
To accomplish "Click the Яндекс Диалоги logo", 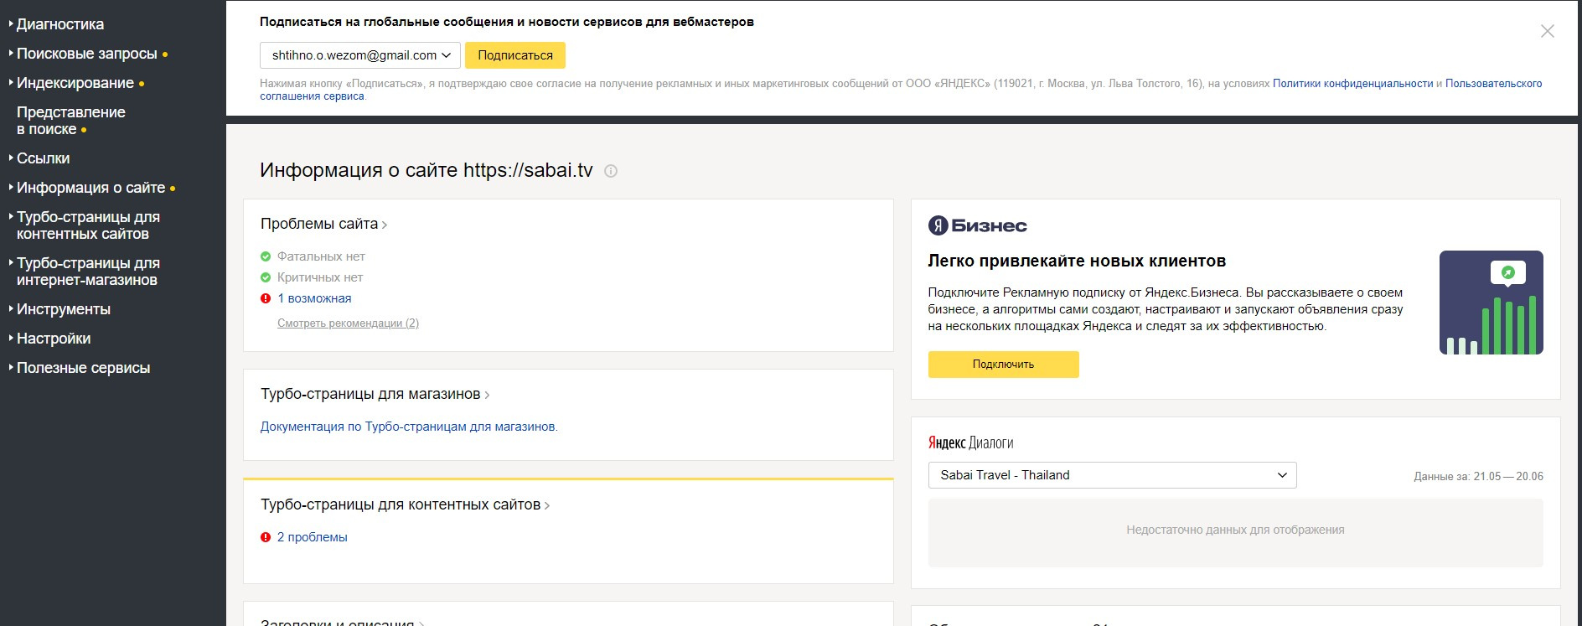I will (x=970, y=442).
